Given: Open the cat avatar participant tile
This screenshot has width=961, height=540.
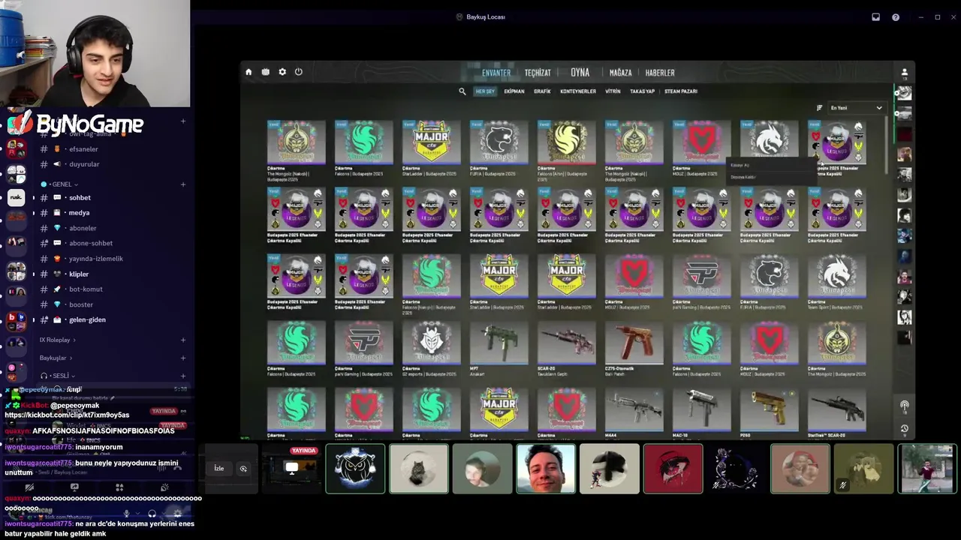Looking at the screenshot, I should pos(419,469).
